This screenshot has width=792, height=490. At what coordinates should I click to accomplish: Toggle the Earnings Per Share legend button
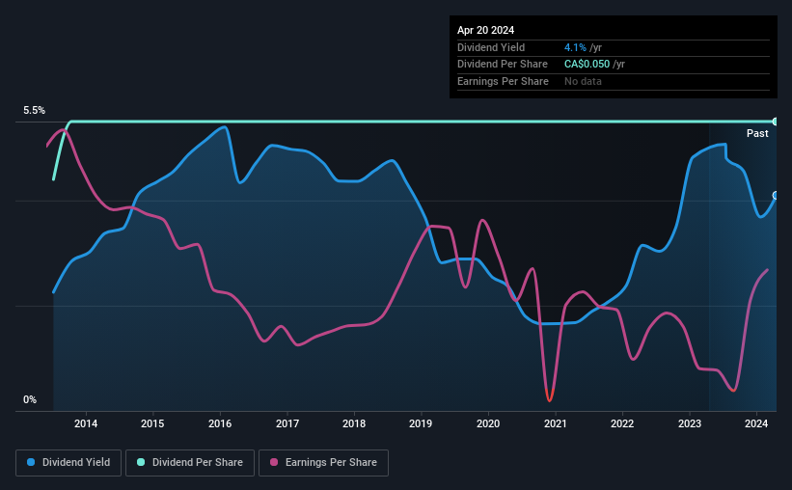[x=323, y=463]
